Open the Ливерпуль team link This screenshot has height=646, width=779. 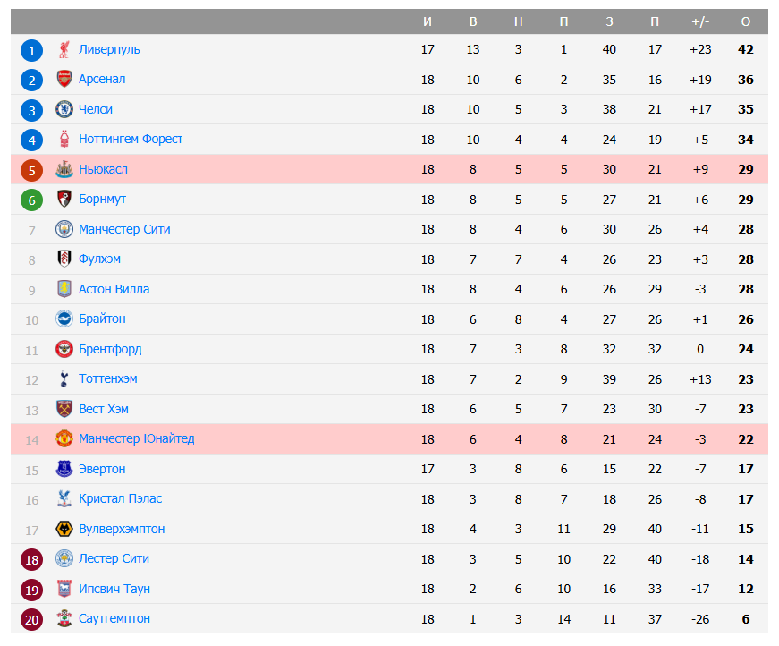point(109,50)
